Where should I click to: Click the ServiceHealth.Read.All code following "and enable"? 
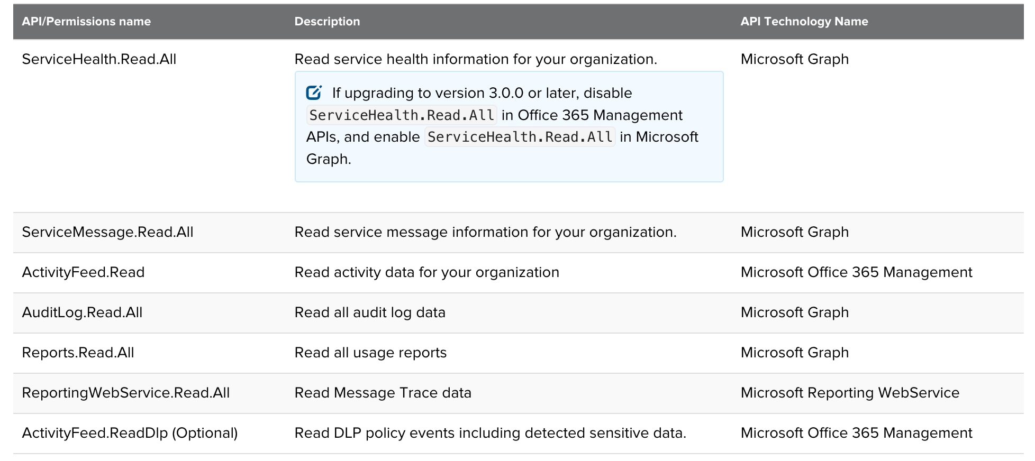coord(520,137)
